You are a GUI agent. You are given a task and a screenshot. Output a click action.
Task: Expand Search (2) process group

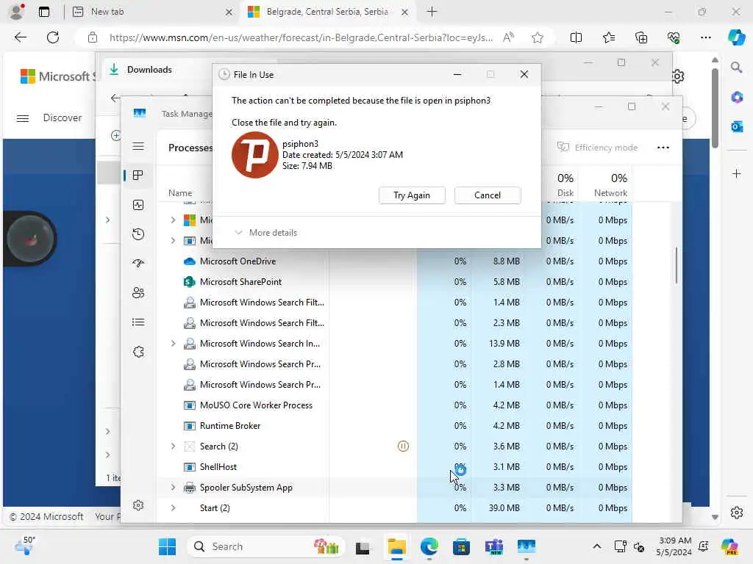(173, 446)
